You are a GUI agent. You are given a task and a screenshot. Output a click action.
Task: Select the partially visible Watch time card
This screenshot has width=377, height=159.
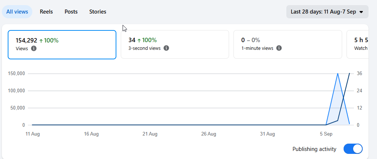[358, 44]
